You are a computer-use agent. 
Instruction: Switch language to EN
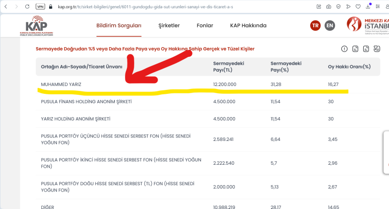pyautogui.click(x=330, y=26)
